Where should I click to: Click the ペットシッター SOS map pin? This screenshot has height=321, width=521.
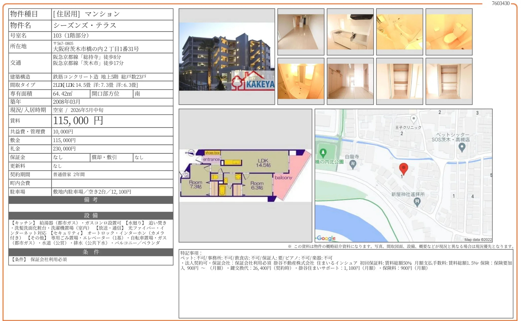click(462, 147)
